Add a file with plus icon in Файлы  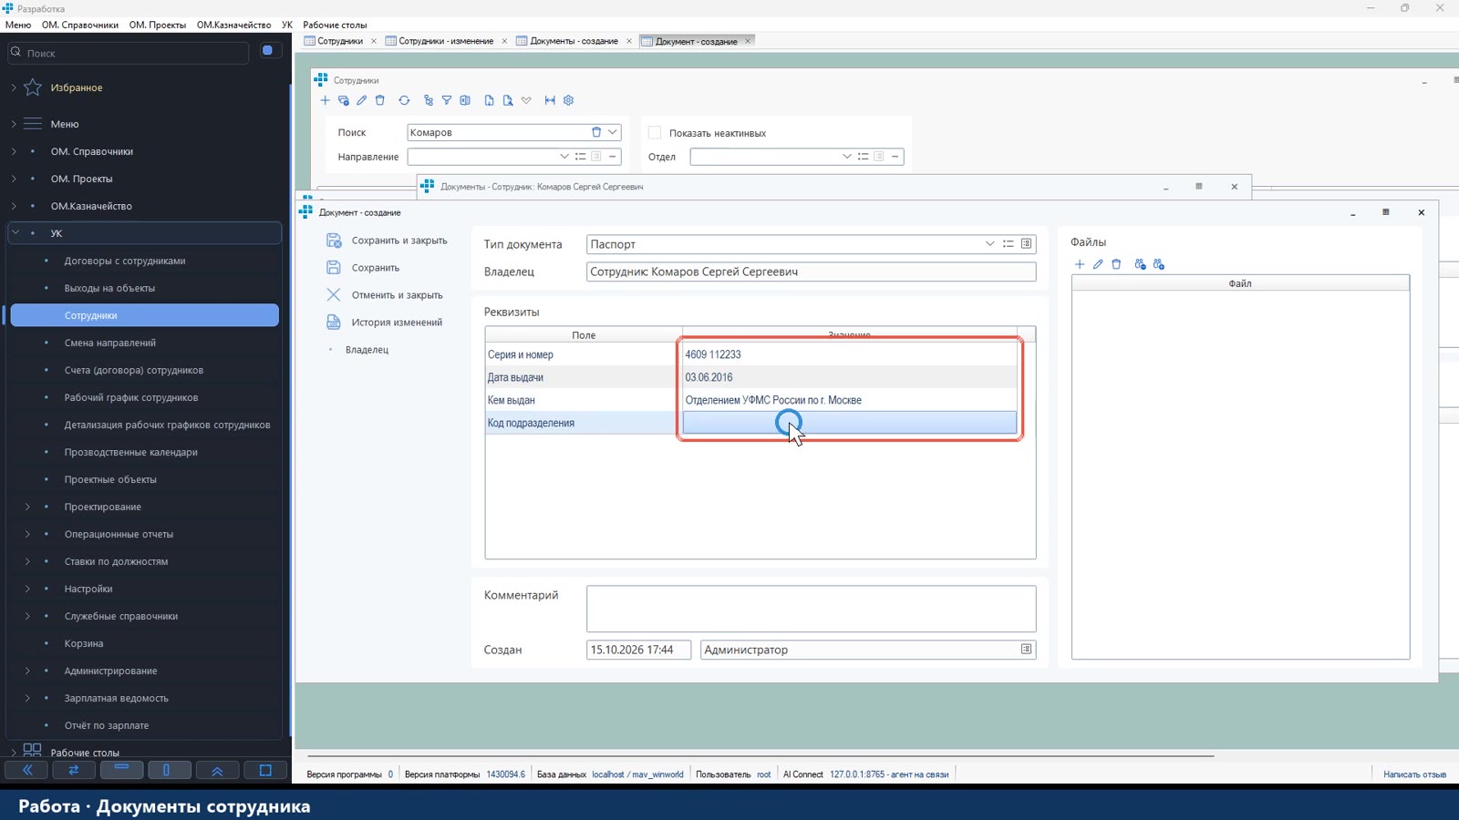point(1080,264)
